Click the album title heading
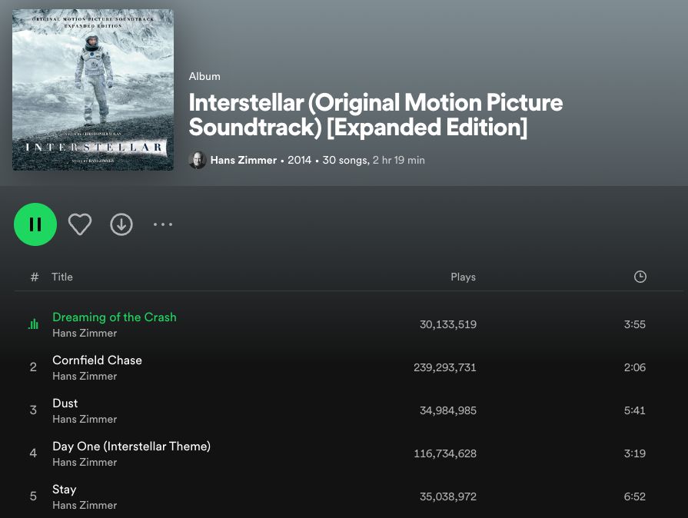Image resolution: width=688 pixels, height=518 pixels. click(376, 115)
